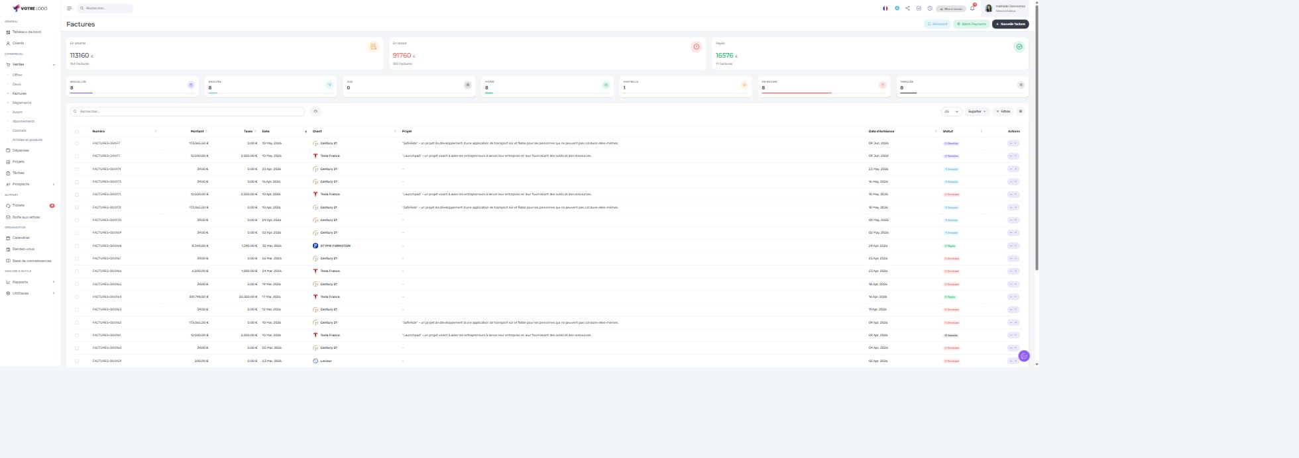Click the blue round icon beside the flag

897,9
